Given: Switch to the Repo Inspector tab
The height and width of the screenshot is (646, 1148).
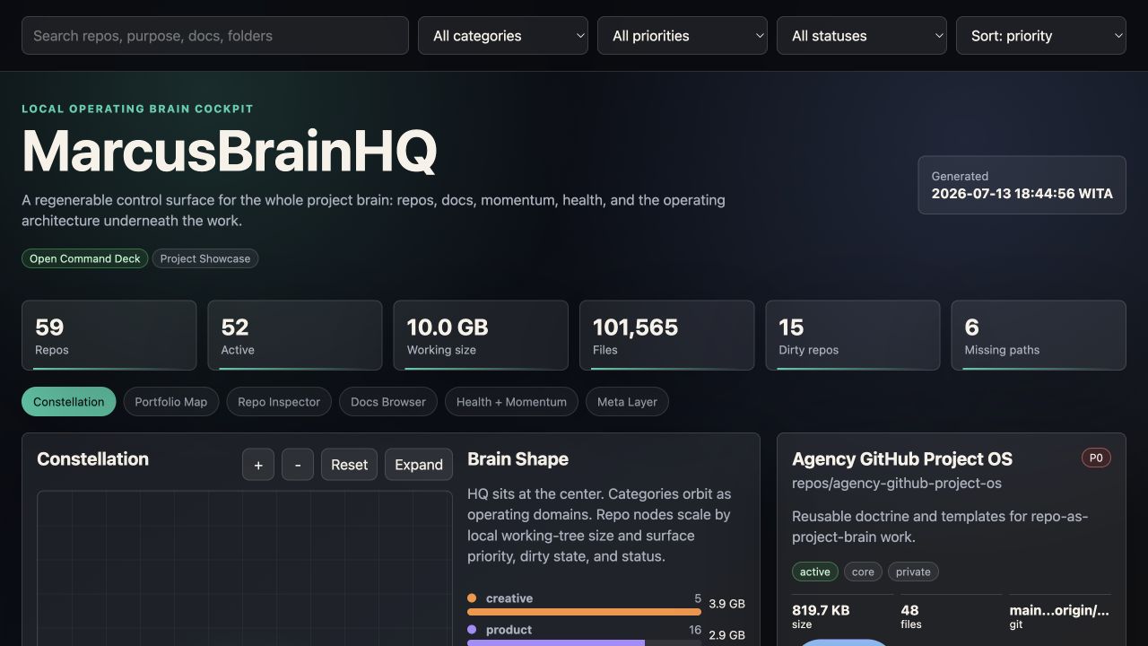Looking at the screenshot, I should coord(279,402).
